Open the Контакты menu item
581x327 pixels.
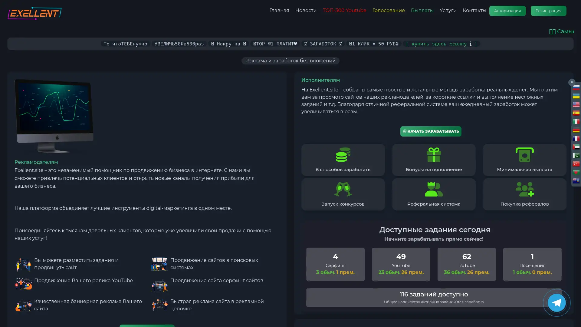point(474,11)
